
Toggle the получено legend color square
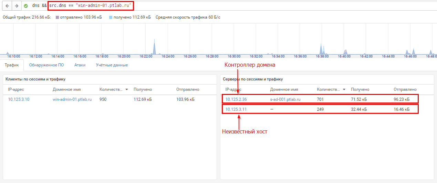pyautogui.click(x=111, y=17)
